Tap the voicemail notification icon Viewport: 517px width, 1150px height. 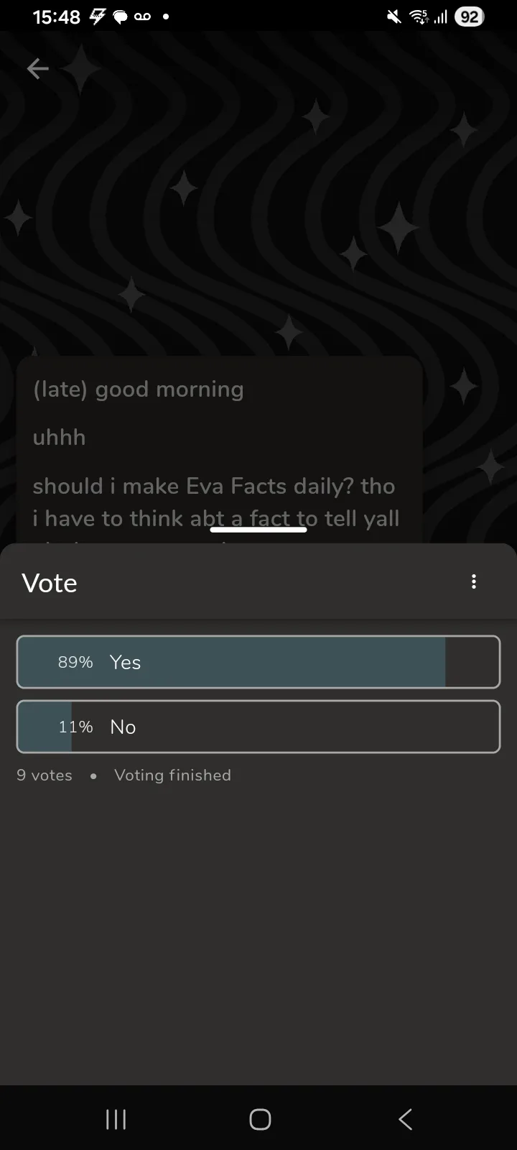[x=142, y=17]
